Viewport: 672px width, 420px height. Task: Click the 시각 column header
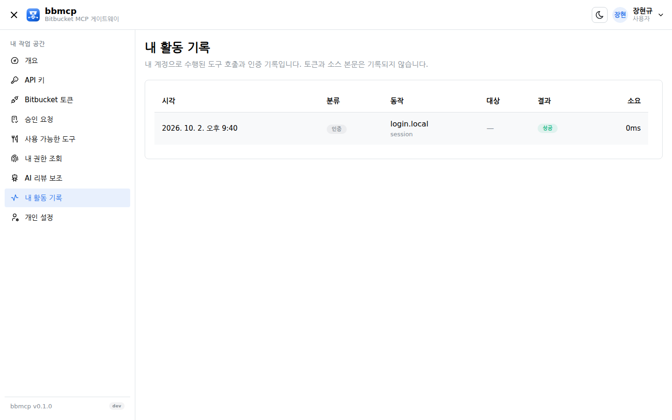point(168,101)
